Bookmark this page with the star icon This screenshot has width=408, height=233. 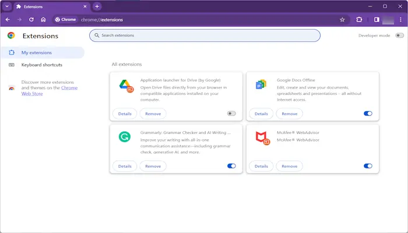point(342,19)
